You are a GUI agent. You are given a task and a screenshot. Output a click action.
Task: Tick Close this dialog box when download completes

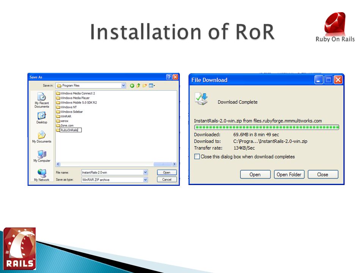coord(197,157)
